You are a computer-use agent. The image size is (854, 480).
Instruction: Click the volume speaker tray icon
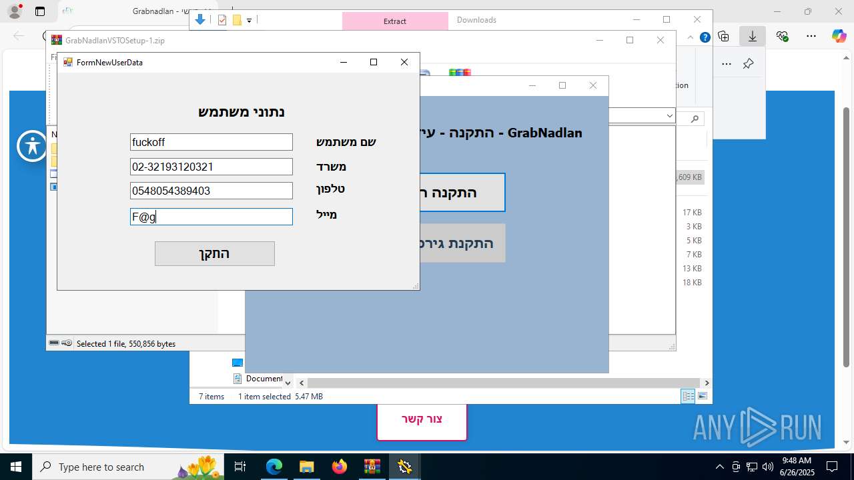pyautogui.click(x=767, y=467)
